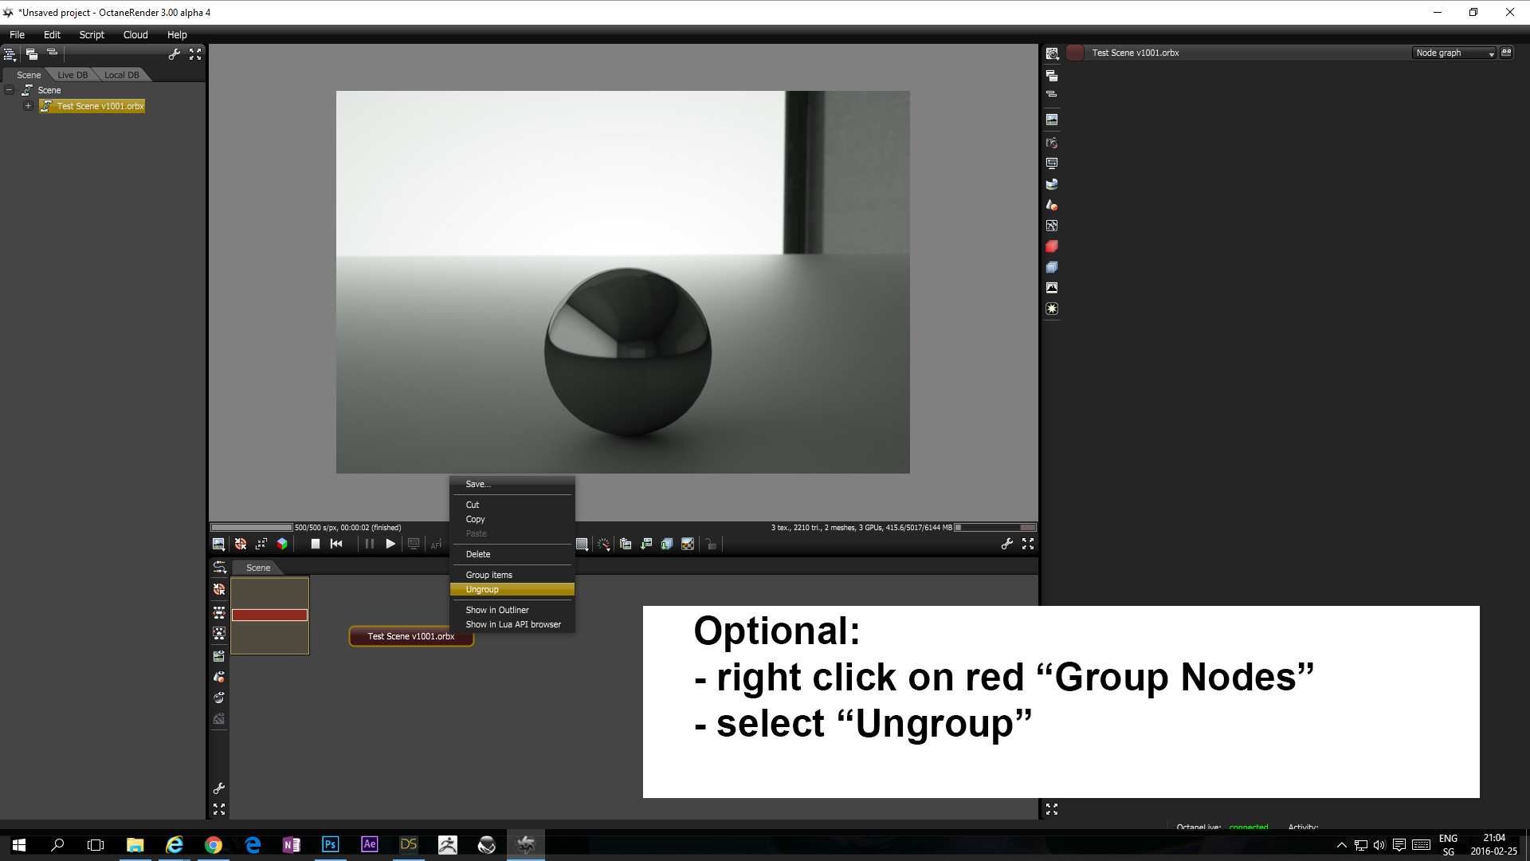The image size is (1530, 861).
Task: Click the sun-like icon in right sidebar
Action: click(1052, 309)
